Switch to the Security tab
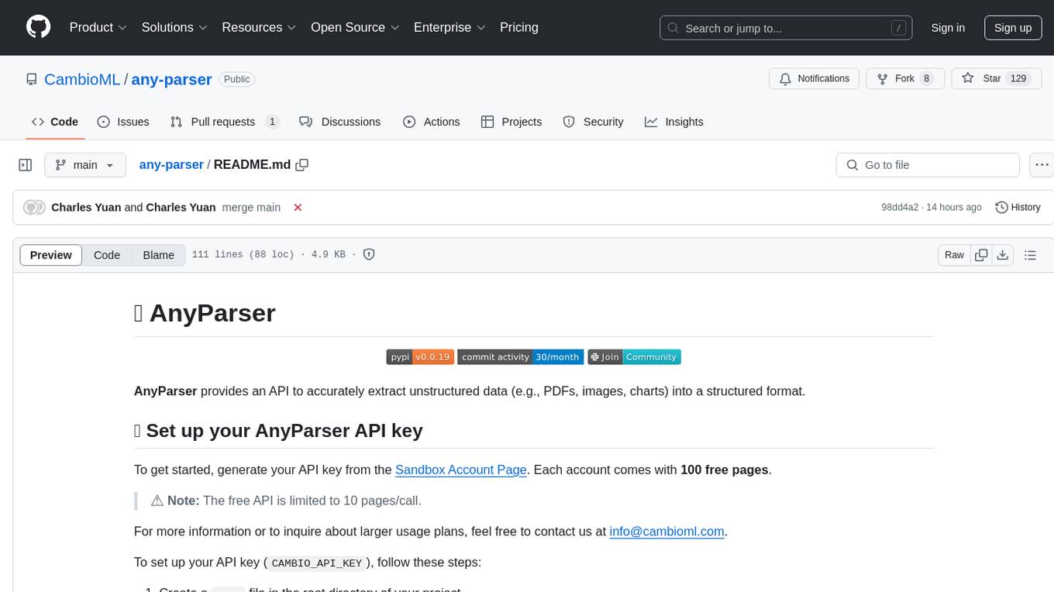The height and width of the screenshot is (592, 1054). [x=593, y=122]
